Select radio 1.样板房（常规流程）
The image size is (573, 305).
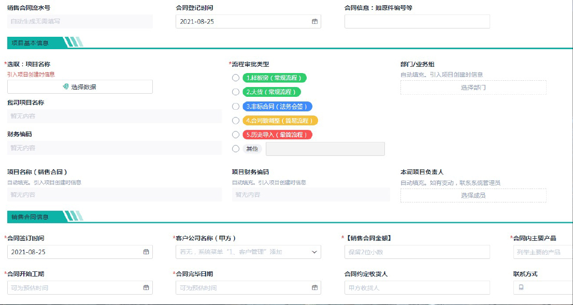[236, 78]
